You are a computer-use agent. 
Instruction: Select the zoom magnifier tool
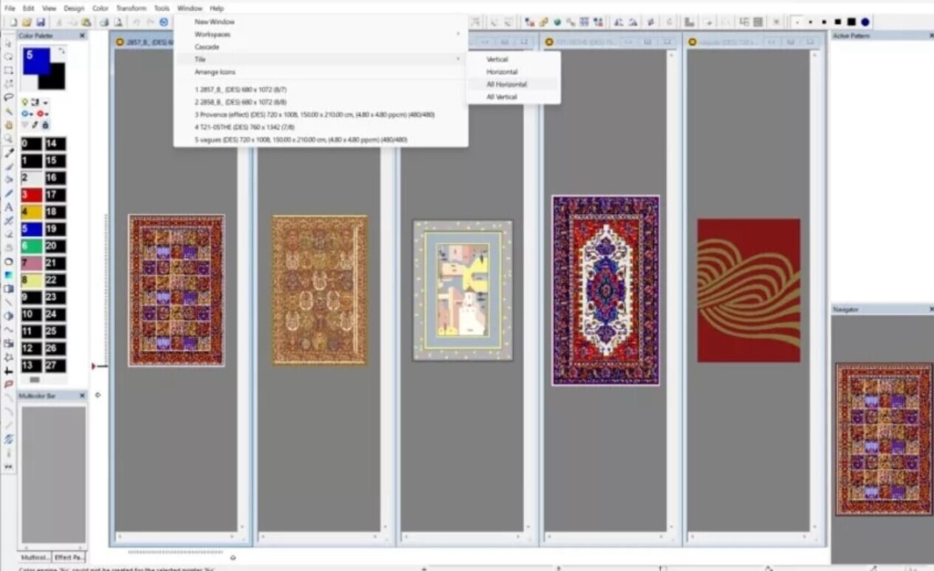(x=9, y=138)
